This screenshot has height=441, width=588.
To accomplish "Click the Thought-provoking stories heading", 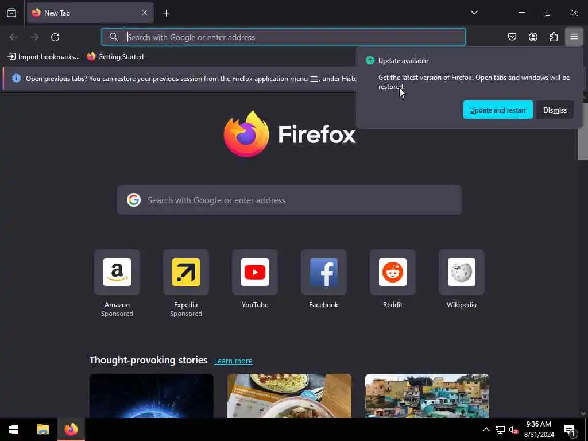I will [149, 360].
